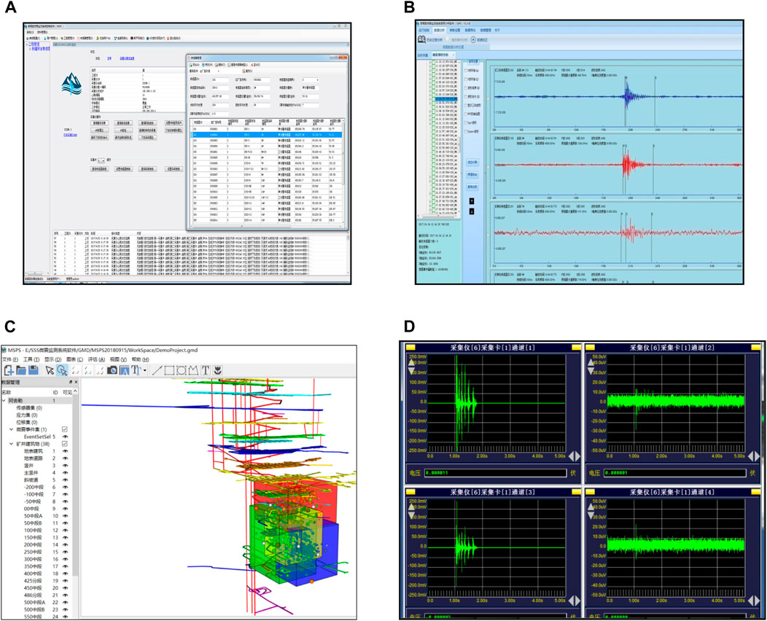Click the time-axis left/right arrows on 通道[2]

pyautogui.click(x=754, y=456)
